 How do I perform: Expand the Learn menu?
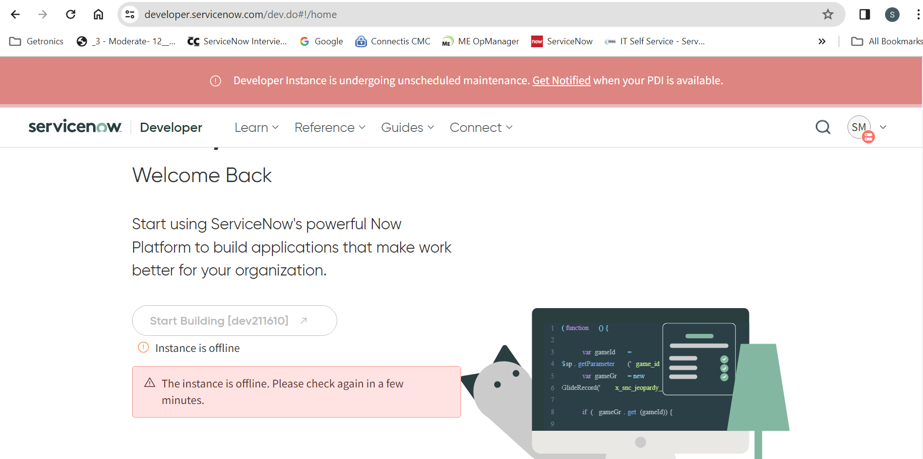256,128
